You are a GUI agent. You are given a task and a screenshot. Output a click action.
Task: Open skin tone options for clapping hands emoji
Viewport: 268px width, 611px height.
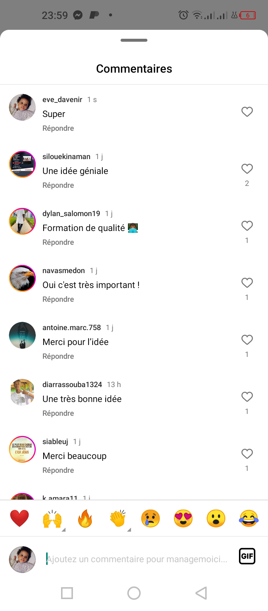click(129, 529)
